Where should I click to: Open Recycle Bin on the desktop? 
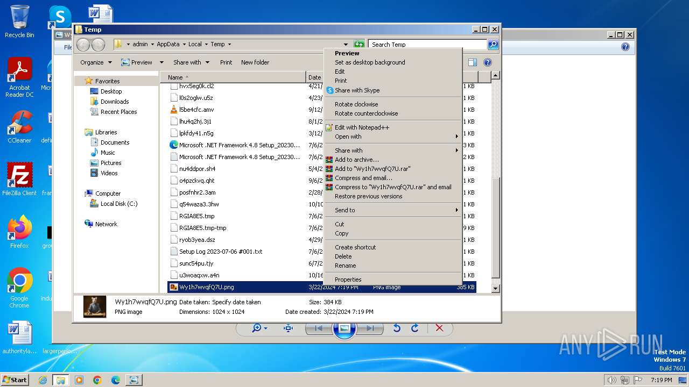19,21
